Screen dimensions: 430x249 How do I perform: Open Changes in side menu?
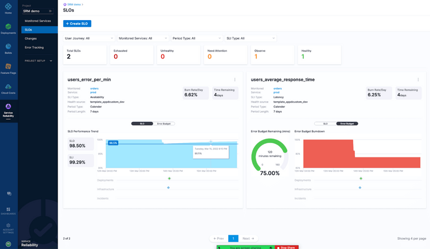point(30,38)
